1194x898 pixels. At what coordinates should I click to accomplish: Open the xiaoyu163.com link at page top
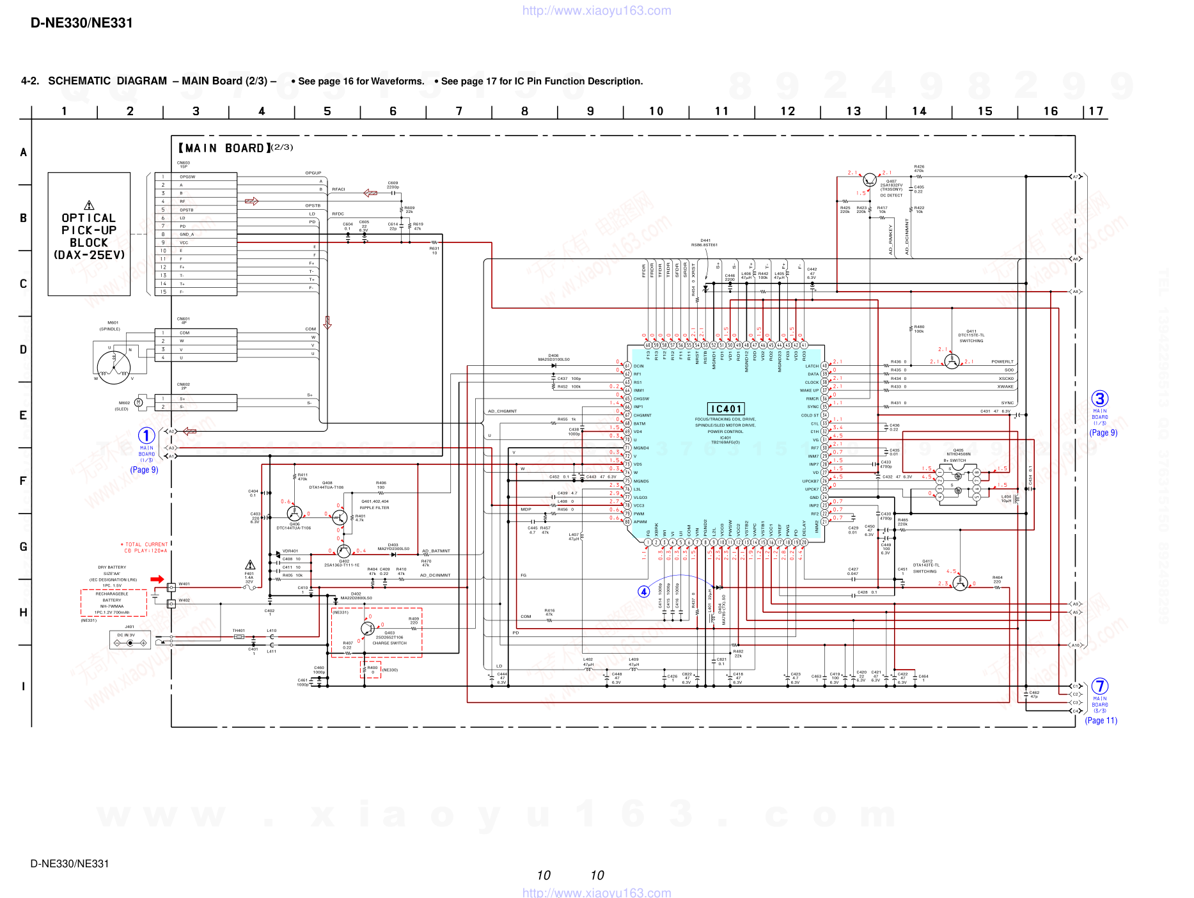[x=597, y=10]
